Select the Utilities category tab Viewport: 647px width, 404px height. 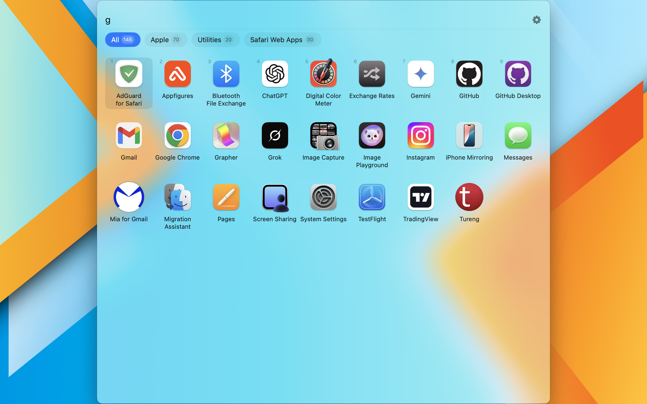(x=215, y=40)
